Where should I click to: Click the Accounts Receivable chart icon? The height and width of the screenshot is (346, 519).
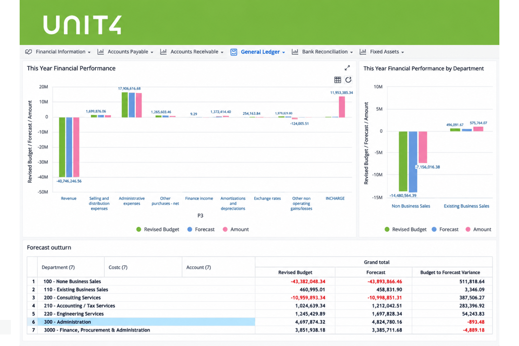pos(163,52)
